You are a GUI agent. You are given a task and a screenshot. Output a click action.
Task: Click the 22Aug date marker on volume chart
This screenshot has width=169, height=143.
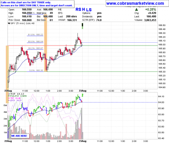(8, 141)
